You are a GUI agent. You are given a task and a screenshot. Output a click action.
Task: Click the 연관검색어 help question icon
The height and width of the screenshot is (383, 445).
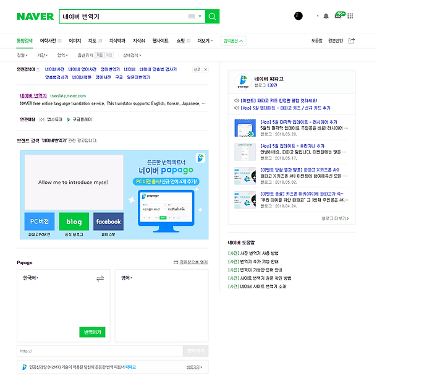pyautogui.click(x=38, y=69)
